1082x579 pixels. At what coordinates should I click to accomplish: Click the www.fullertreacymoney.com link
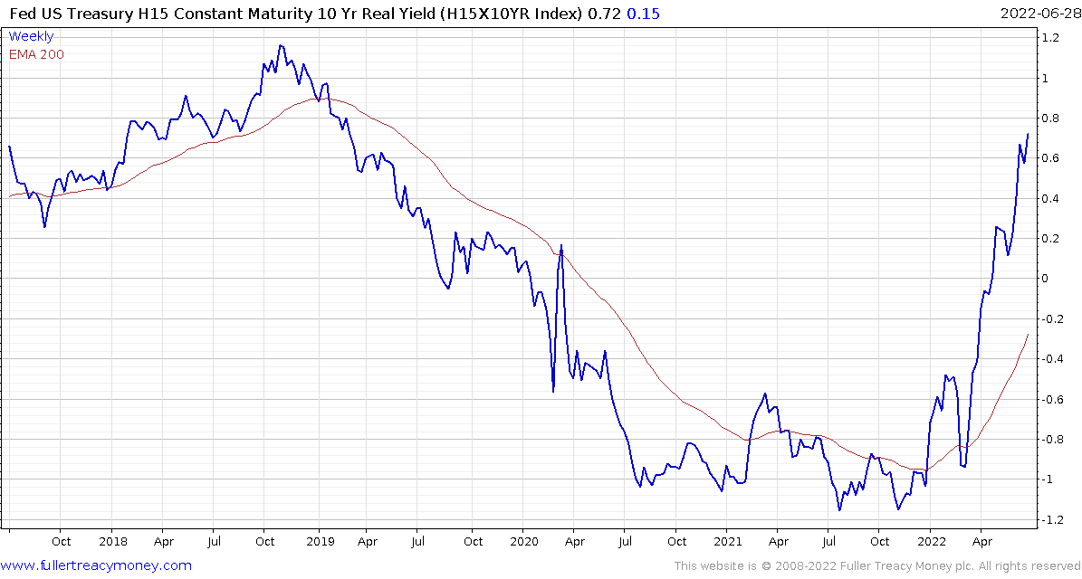tap(96, 566)
